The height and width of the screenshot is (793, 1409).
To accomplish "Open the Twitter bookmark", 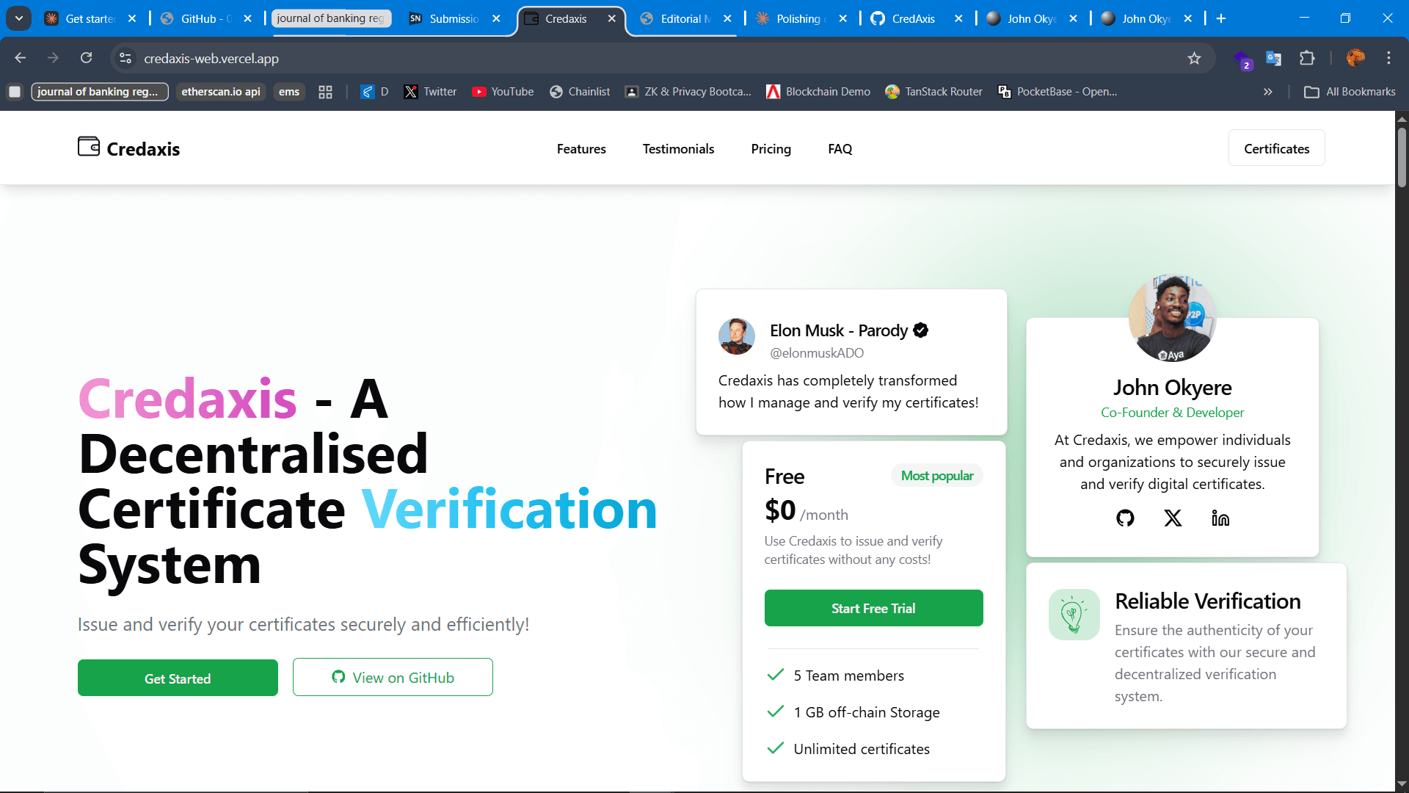I will click(x=431, y=92).
